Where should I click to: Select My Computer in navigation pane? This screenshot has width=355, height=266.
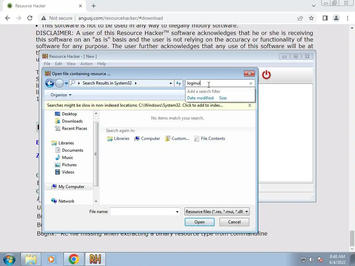pos(69,187)
